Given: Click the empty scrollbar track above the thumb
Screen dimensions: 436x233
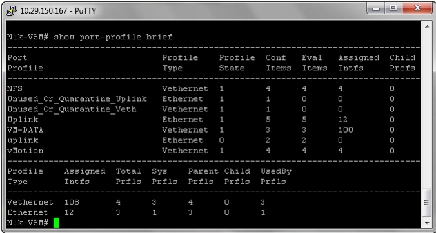Looking at the screenshot, I should (427, 109).
